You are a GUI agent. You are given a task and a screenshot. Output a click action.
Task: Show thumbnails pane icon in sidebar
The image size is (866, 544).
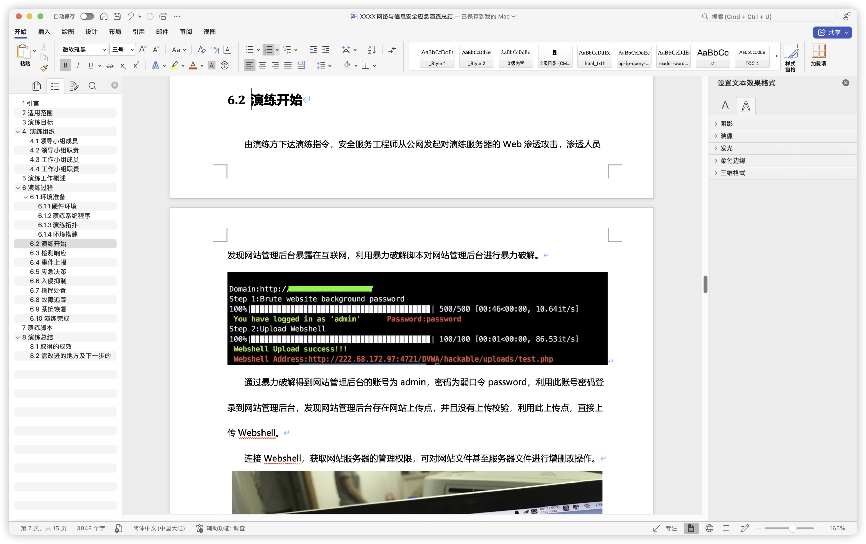pyautogui.click(x=37, y=86)
